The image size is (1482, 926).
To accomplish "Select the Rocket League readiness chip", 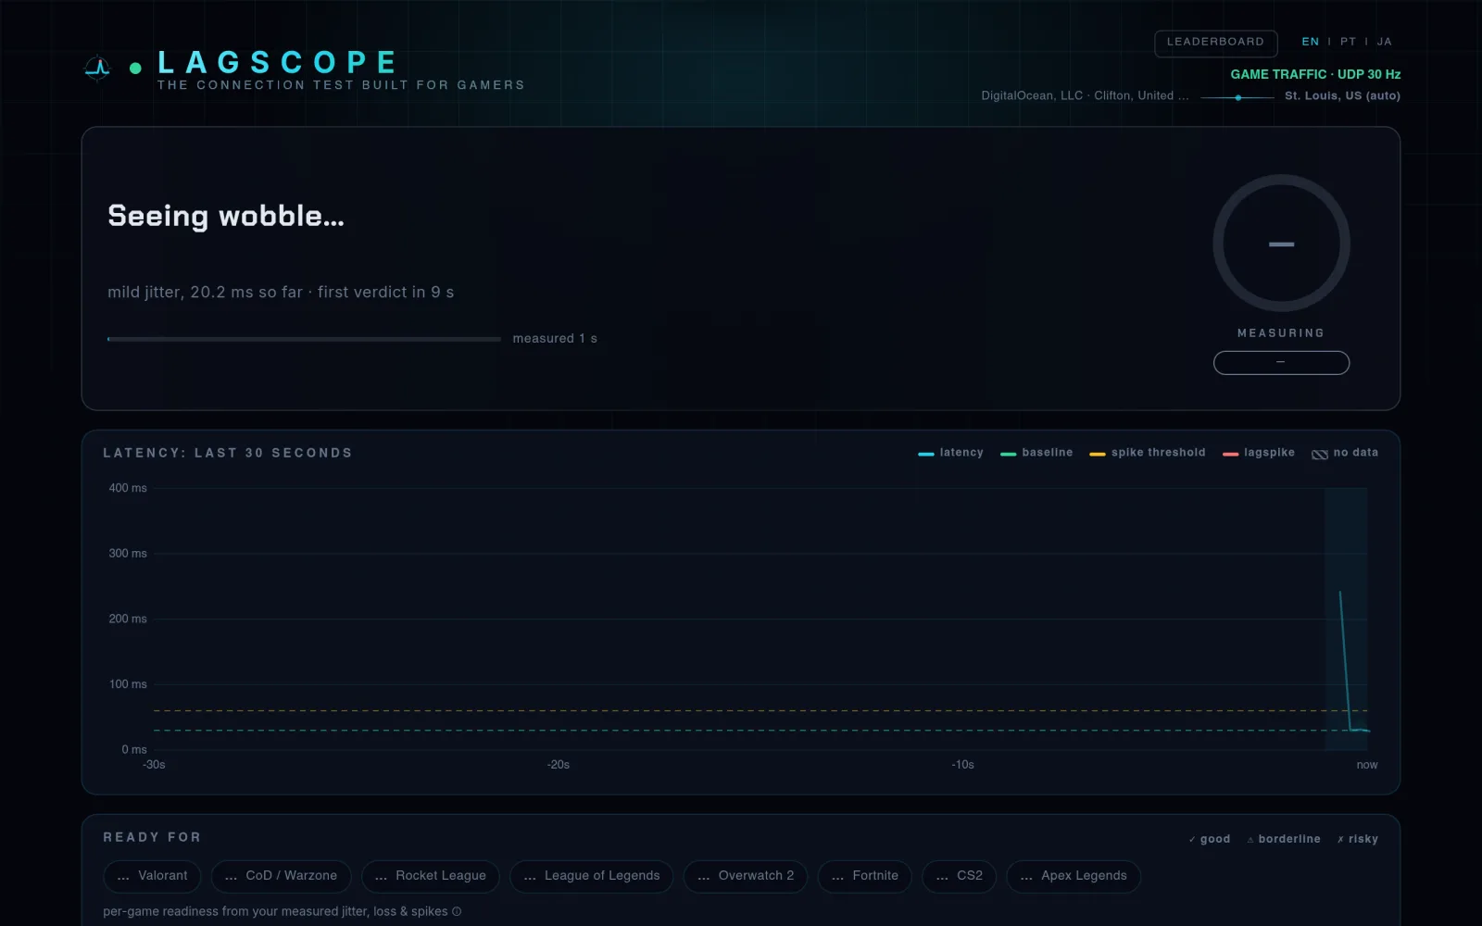I will pos(430,876).
